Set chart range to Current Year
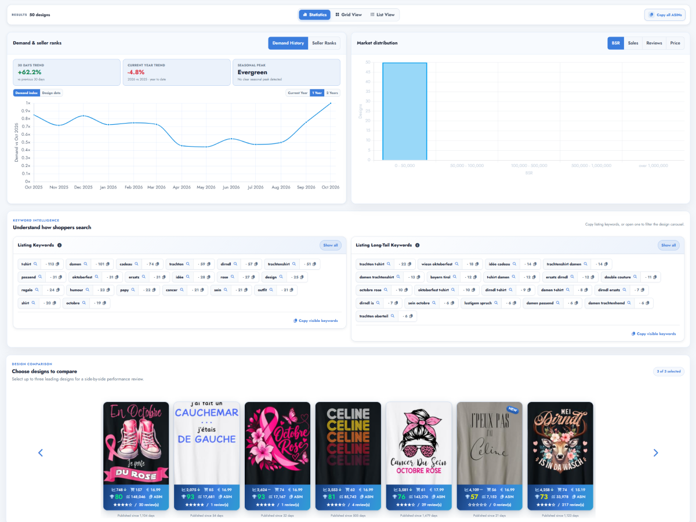This screenshot has width=696, height=522. coord(298,93)
